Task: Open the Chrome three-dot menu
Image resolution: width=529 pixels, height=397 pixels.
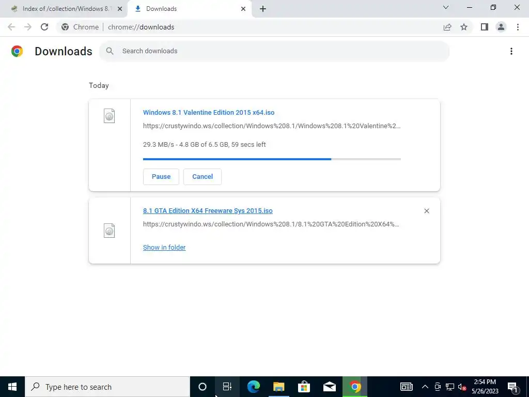Action: 518,27
